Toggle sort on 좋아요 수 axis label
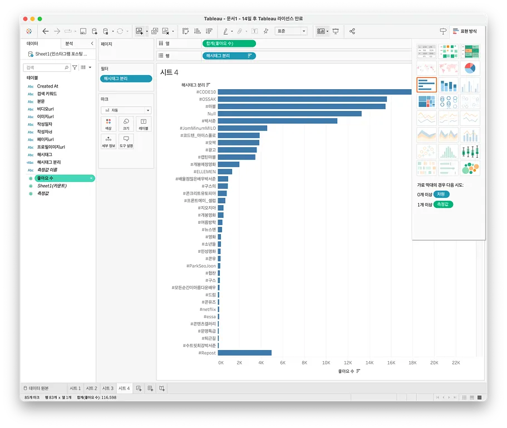The height and width of the screenshot is (428, 507). click(x=358, y=371)
